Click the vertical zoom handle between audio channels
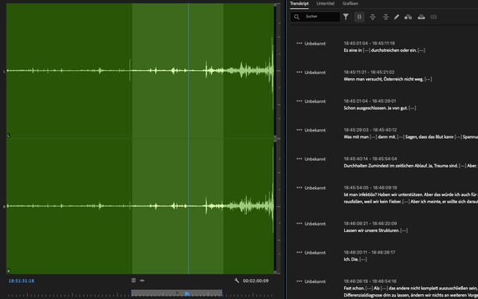478x299 pixels. click(x=276, y=139)
